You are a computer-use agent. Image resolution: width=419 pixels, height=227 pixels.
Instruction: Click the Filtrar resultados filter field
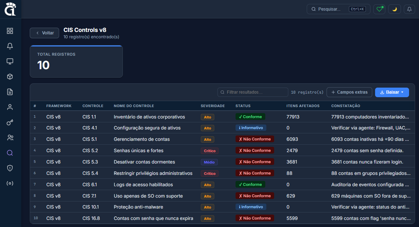253,92
